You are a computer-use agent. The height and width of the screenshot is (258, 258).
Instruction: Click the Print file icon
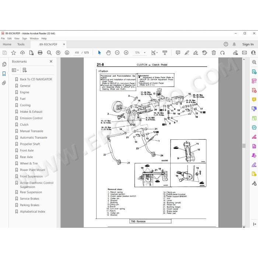(x=40, y=53)
